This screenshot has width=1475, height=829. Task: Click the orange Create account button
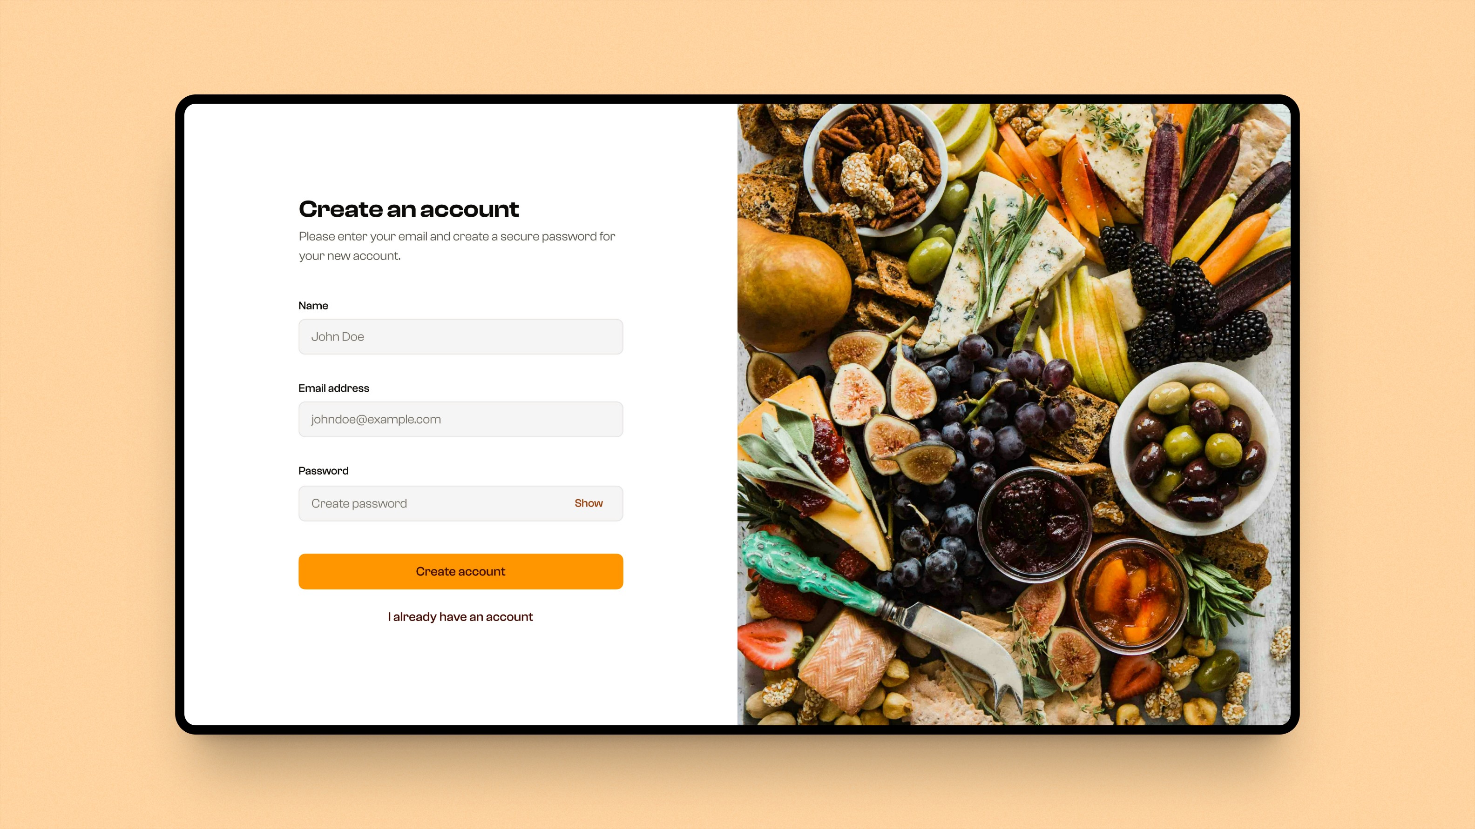point(460,571)
